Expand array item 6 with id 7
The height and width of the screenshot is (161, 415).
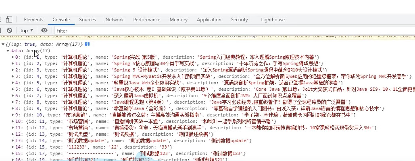[13, 96]
